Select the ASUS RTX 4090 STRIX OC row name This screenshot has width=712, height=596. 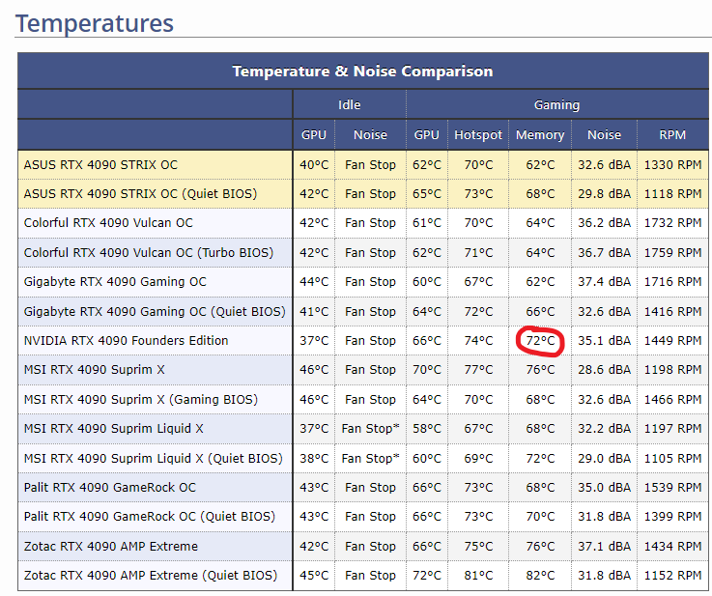click(100, 165)
